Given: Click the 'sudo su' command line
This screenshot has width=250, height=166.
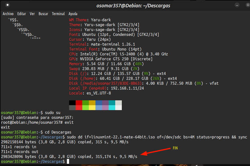Looking at the screenshot, I should [31, 113].
